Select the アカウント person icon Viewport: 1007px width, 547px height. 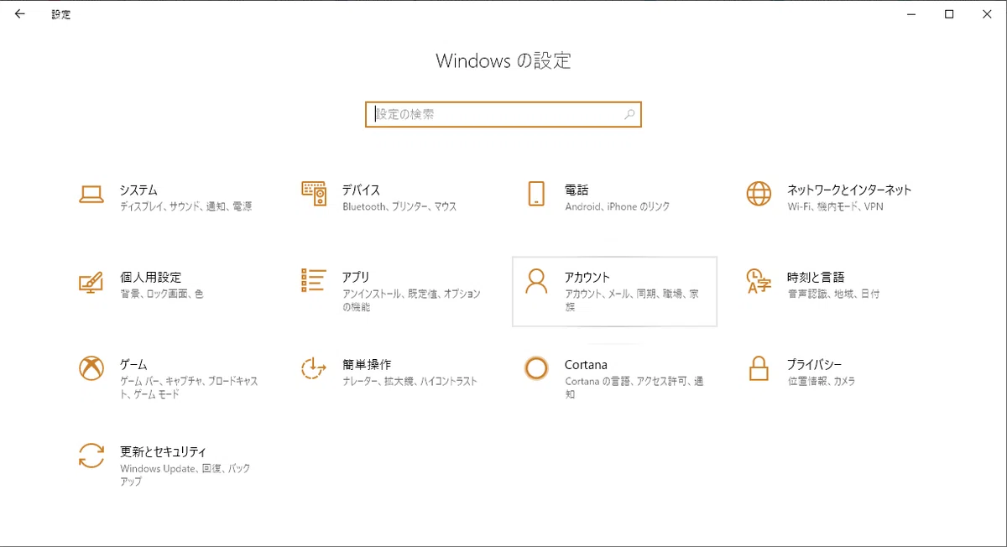(536, 281)
